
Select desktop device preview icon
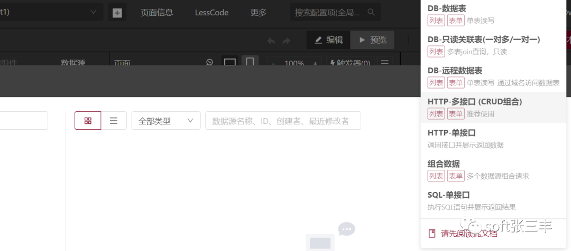coord(229,63)
